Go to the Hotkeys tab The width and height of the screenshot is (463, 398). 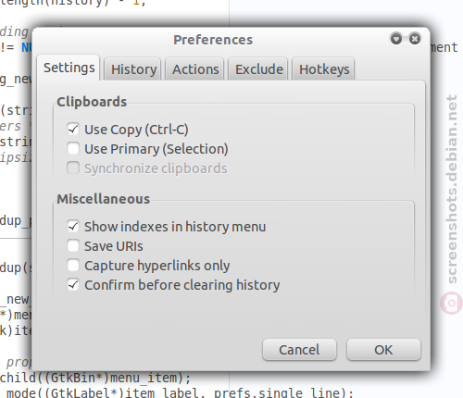click(324, 69)
